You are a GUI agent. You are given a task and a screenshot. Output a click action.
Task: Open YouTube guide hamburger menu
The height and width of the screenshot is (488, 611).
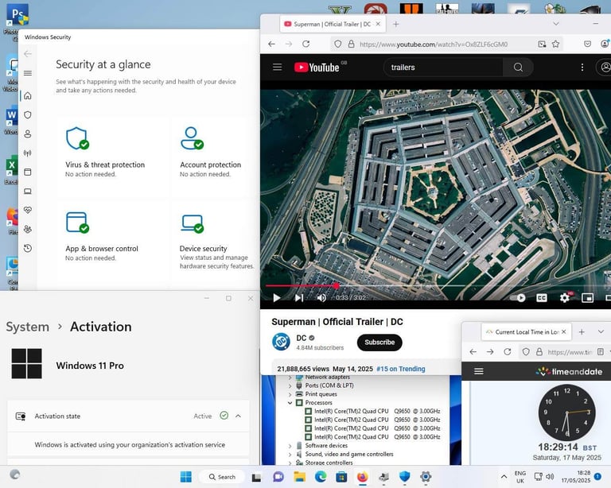278,68
